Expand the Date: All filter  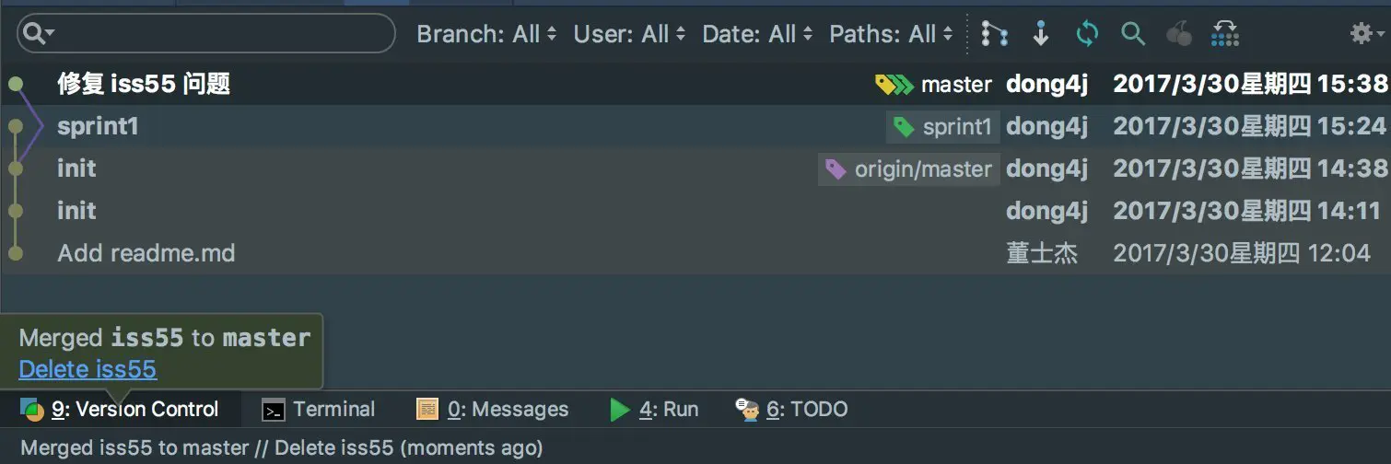[757, 34]
